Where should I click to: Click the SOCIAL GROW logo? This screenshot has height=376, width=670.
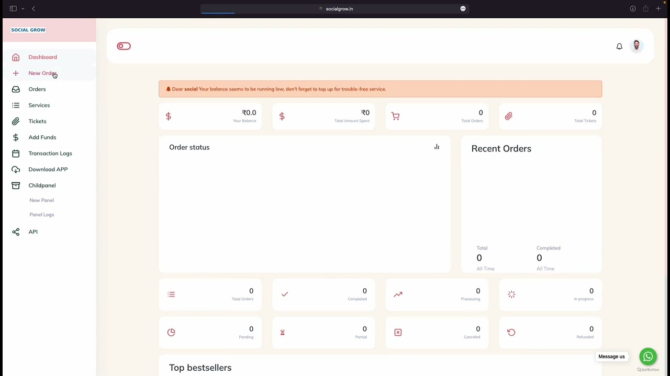pos(28,30)
